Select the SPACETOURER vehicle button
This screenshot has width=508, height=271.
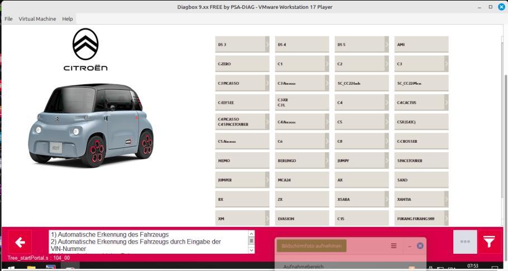[421, 161]
